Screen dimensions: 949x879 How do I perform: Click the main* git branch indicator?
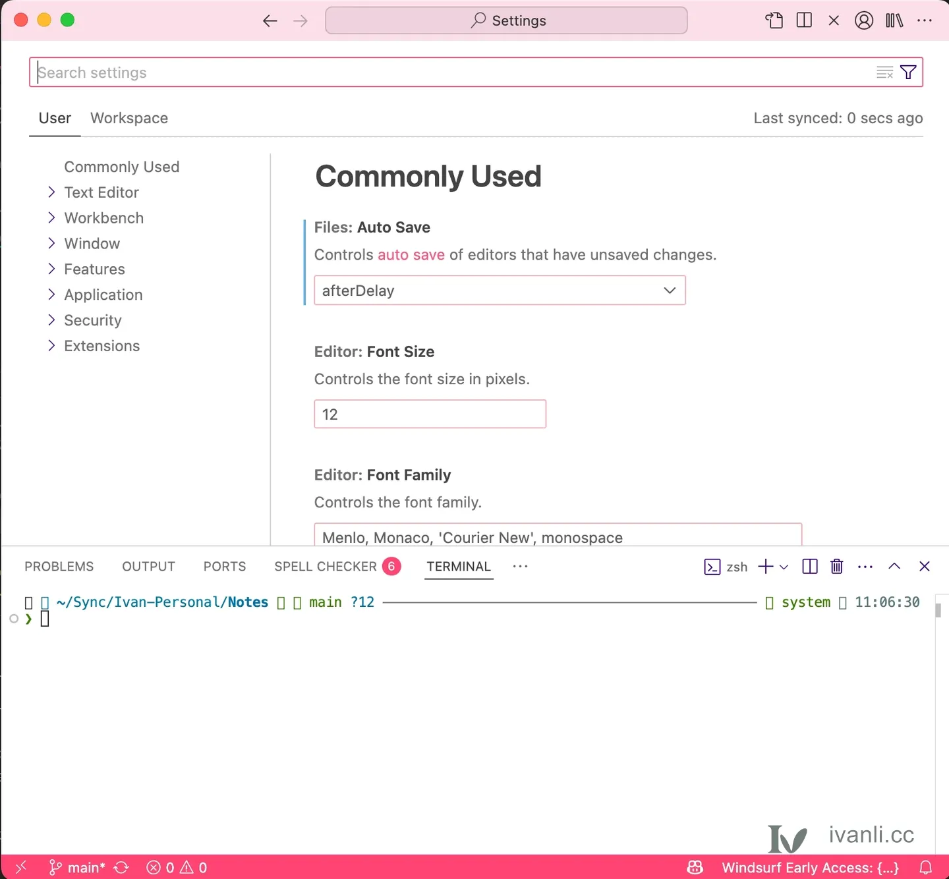coord(77,868)
